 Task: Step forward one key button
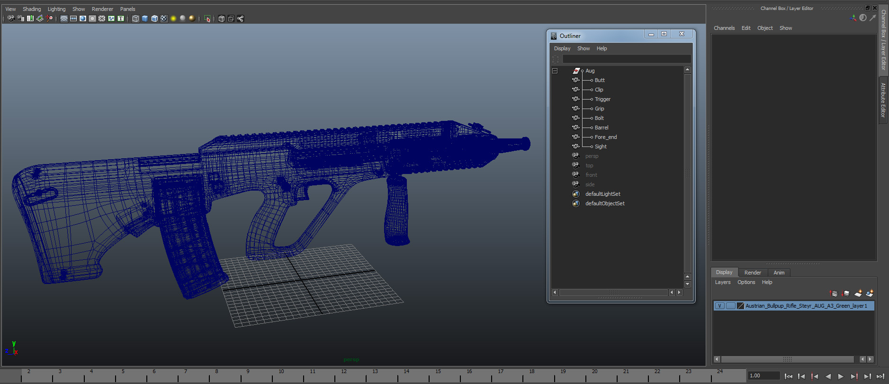pyautogui.click(x=854, y=376)
